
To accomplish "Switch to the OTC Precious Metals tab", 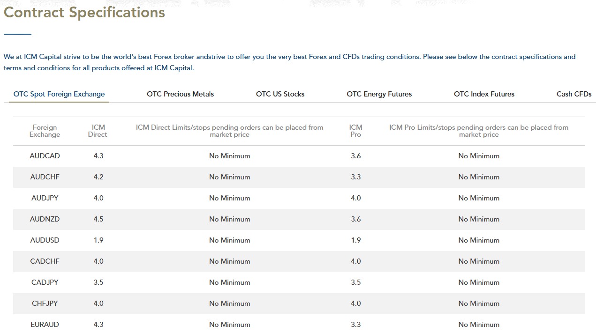I will click(x=180, y=94).
